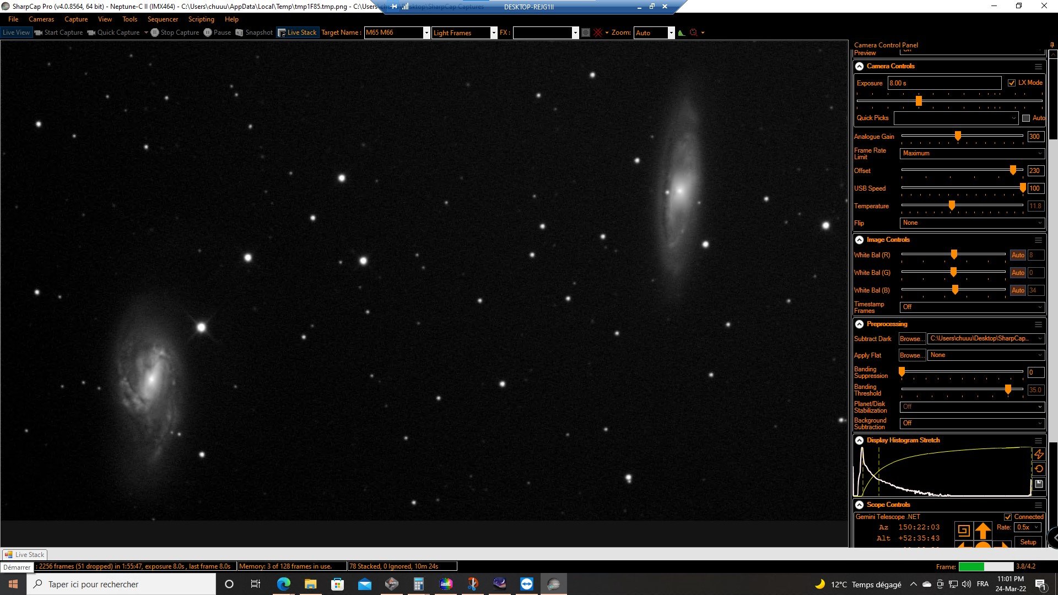Click the telescope move up arrow

[983, 531]
